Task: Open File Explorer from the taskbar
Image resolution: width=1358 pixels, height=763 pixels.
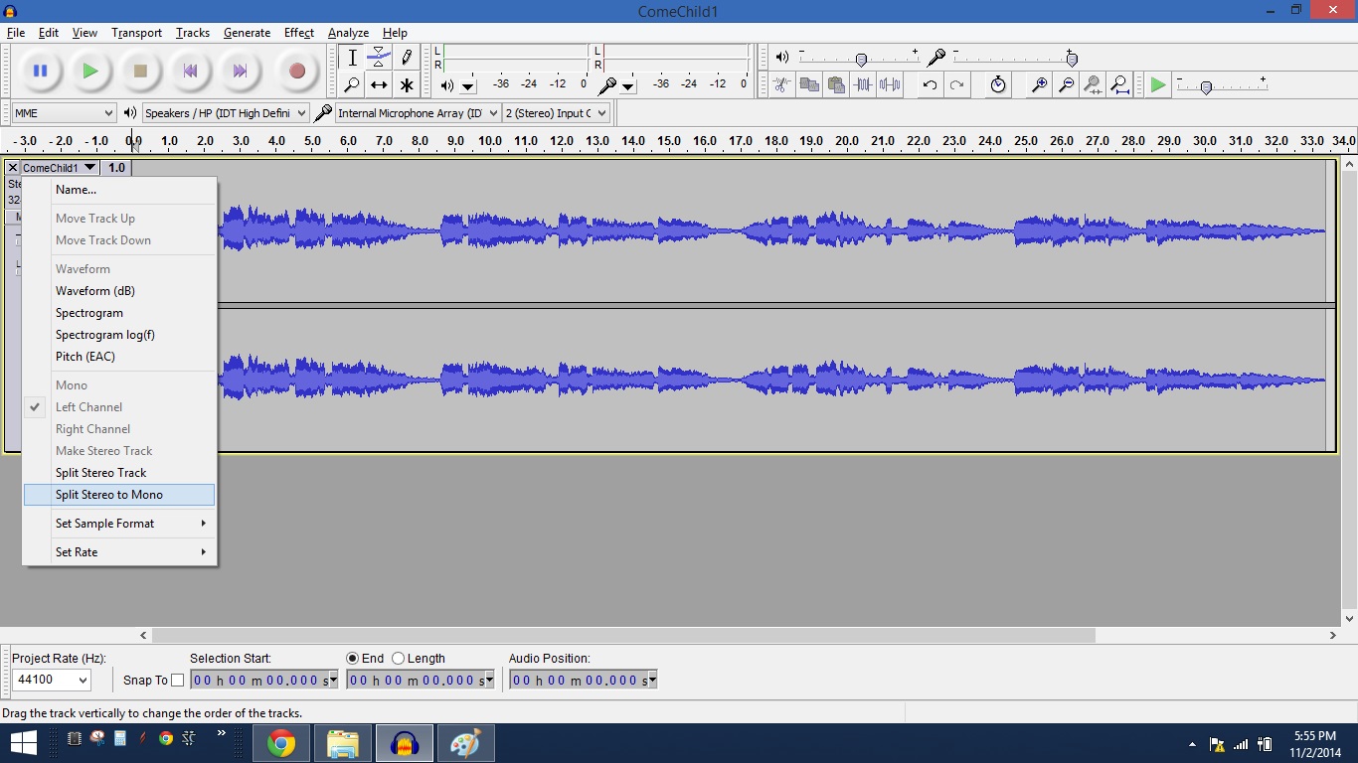Action: tap(343, 743)
